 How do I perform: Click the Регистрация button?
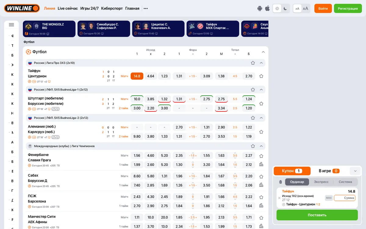click(x=348, y=9)
